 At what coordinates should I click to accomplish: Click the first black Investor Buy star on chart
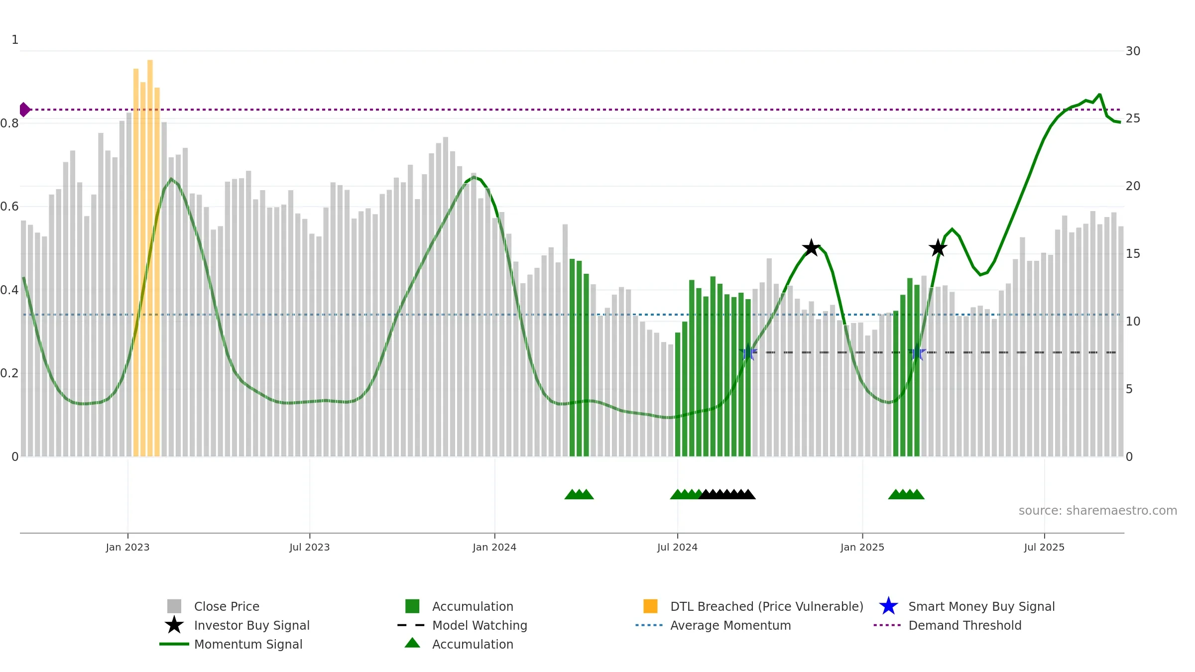click(811, 248)
